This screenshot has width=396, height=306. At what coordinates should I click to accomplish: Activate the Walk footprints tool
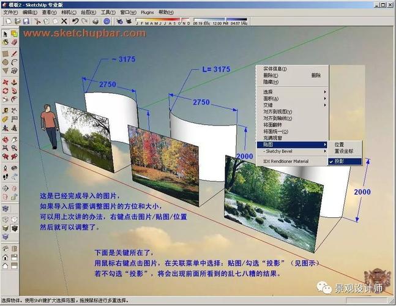click(6, 176)
